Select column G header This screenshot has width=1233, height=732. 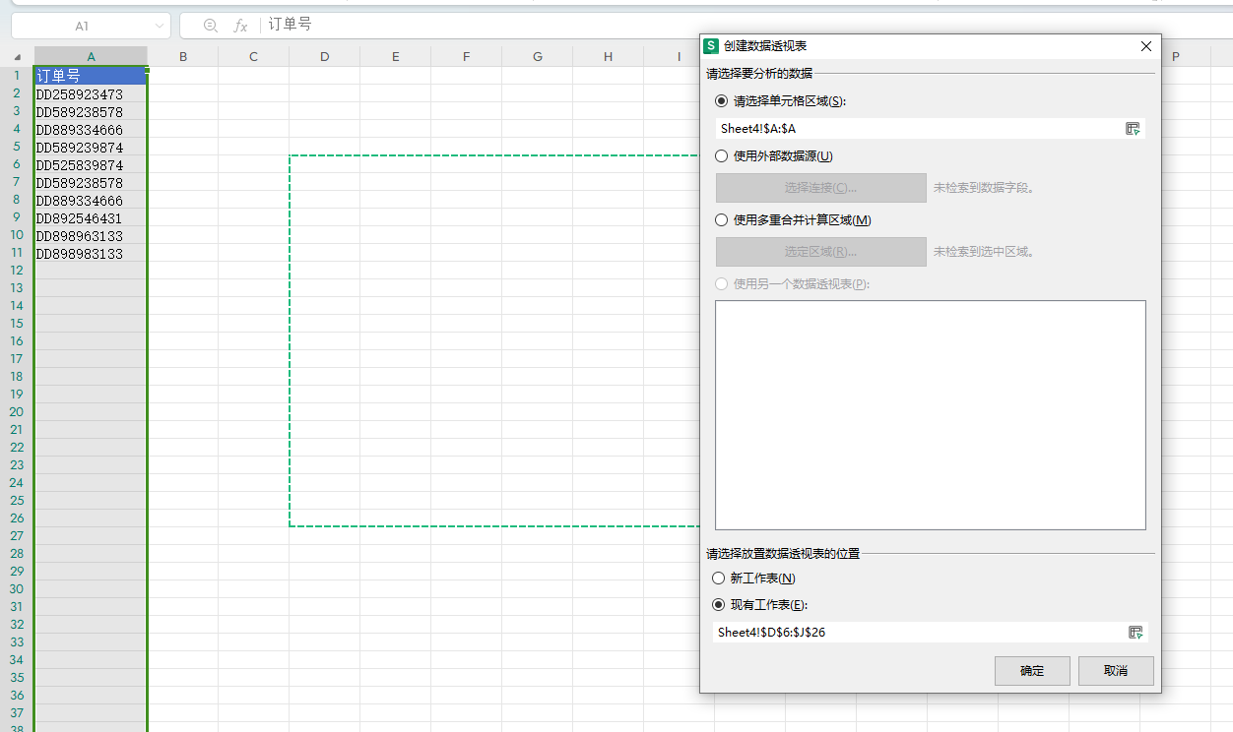(x=537, y=57)
